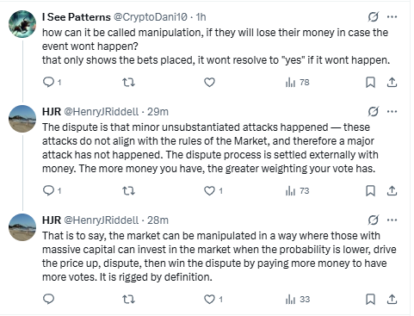Reply to HJR's 29m tweet

52,190
